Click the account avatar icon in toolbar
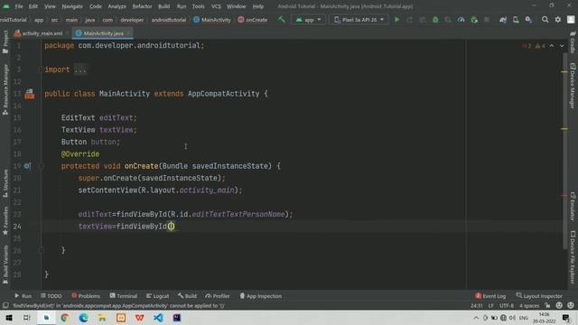The image size is (578, 325). [571, 20]
